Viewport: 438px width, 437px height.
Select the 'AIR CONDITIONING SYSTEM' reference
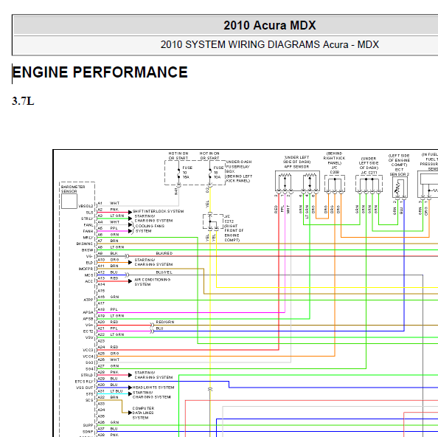[152, 282]
